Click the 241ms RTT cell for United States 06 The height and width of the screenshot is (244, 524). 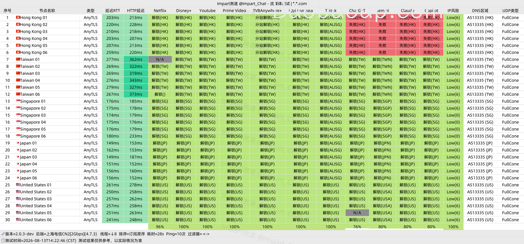[x=113, y=220]
